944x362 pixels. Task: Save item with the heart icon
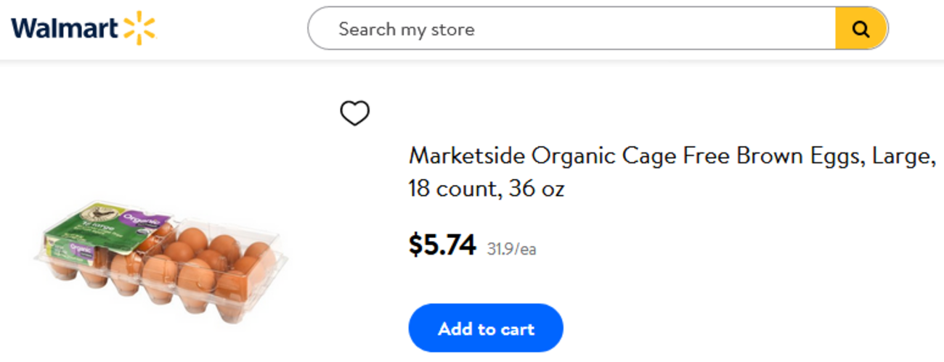[355, 113]
